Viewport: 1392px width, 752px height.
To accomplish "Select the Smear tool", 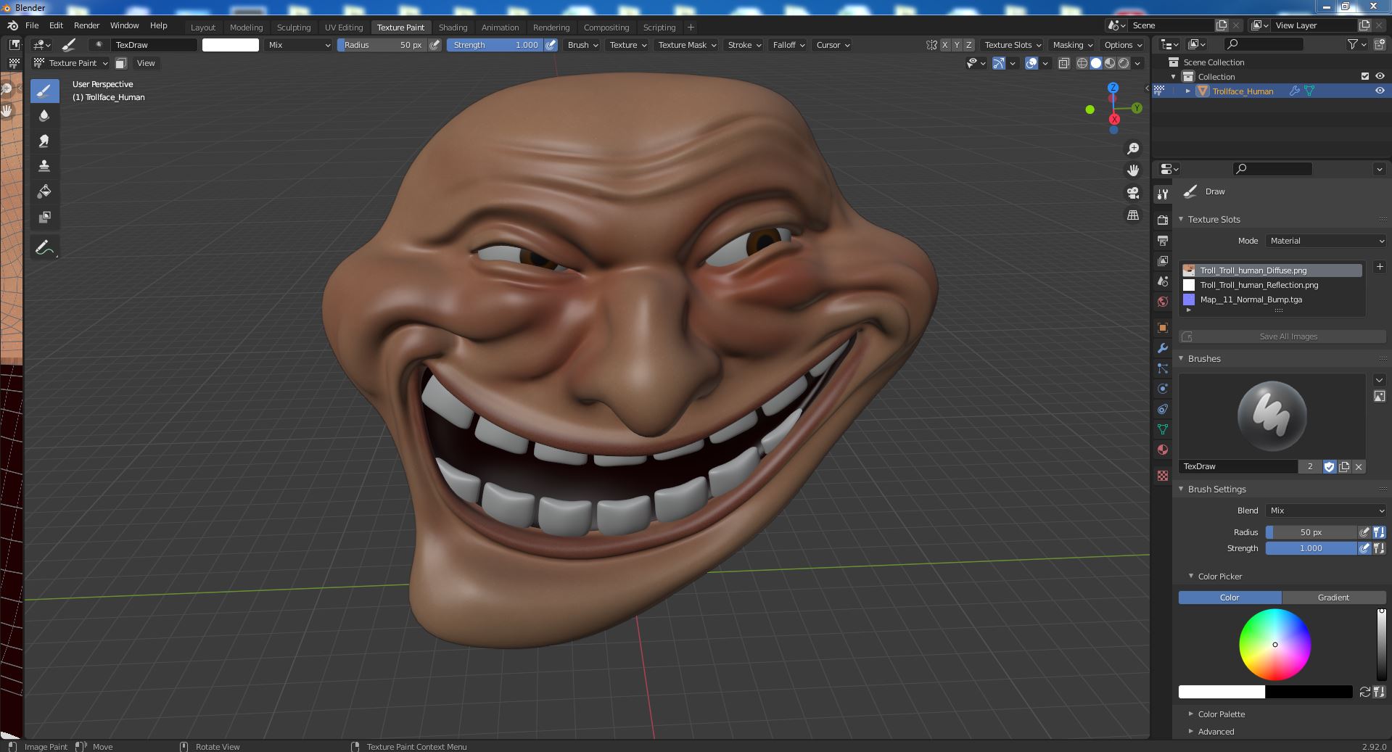I will click(x=44, y=141).
